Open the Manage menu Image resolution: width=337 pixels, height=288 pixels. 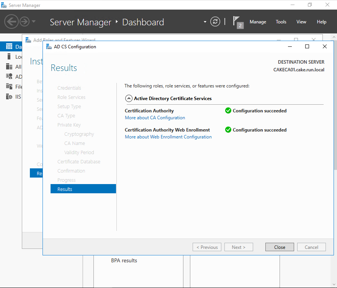[258, 22]
